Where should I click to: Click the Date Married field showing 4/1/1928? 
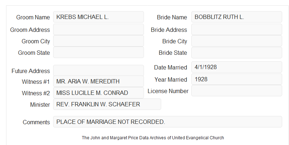[x=237, y=67]
